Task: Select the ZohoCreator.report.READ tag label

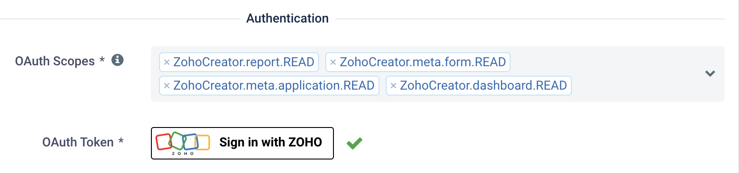Action: tap(244, 62)
